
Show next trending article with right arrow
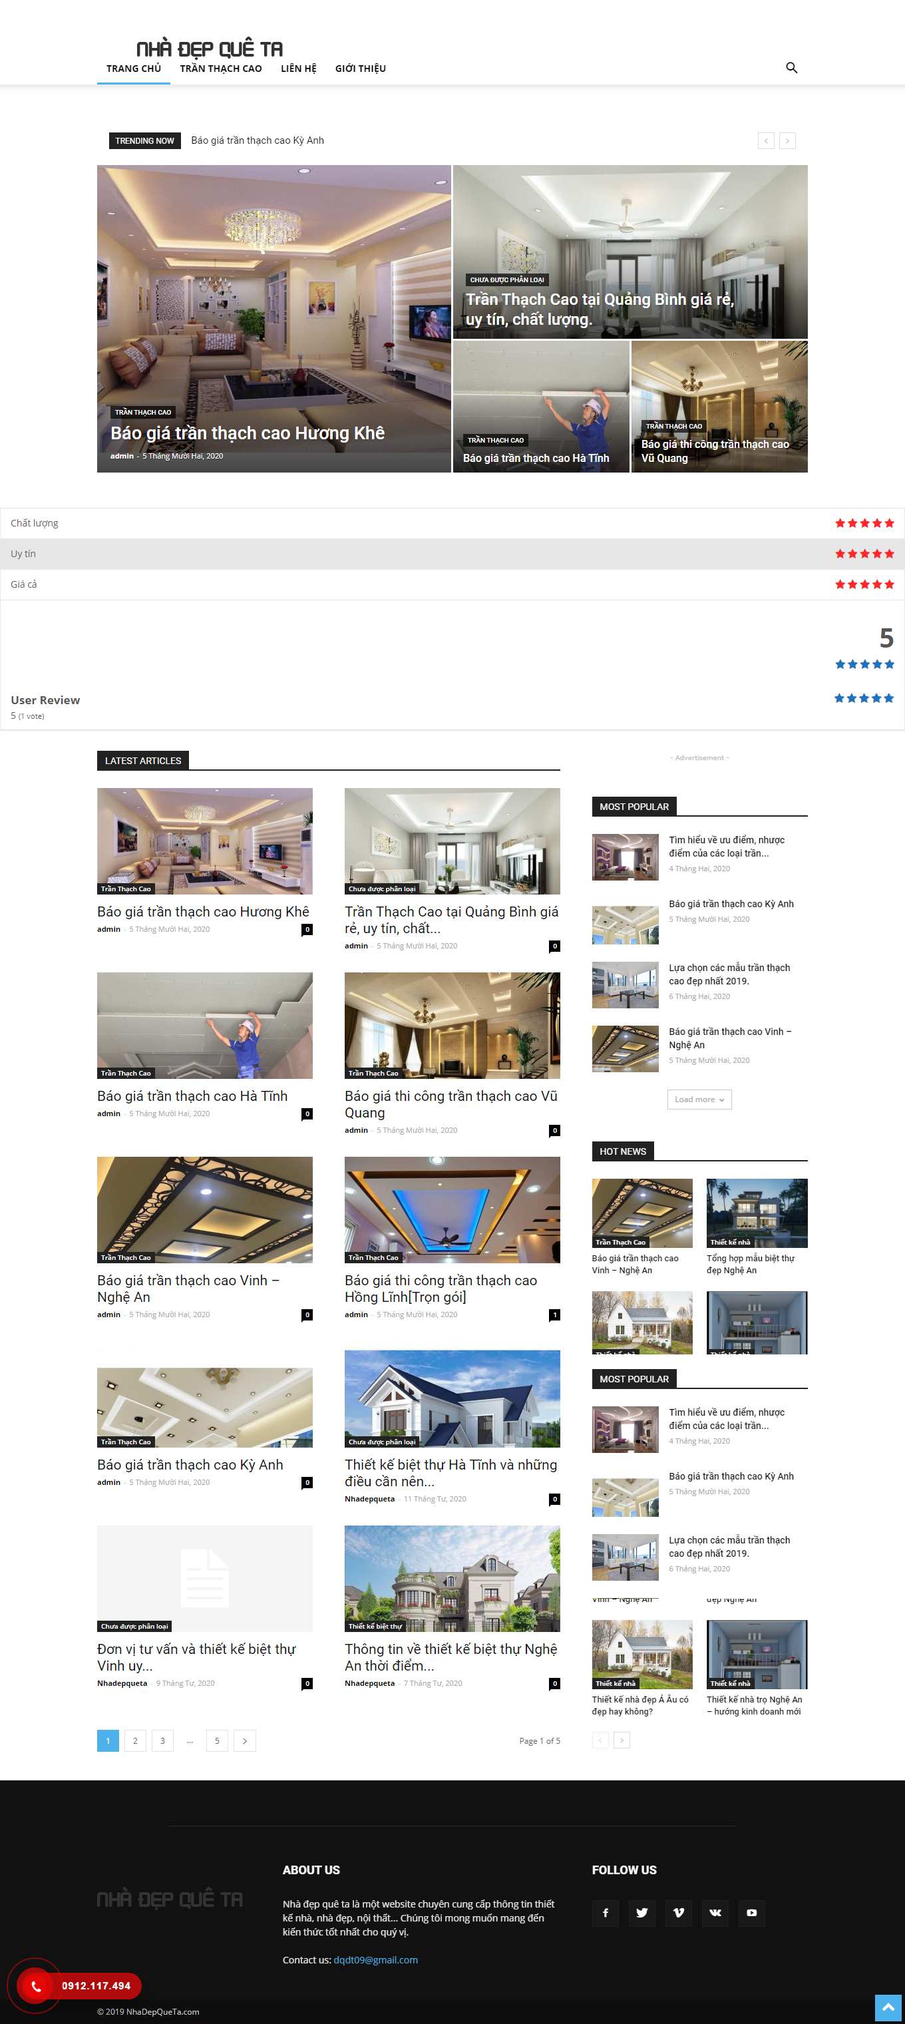click(787, 140)
